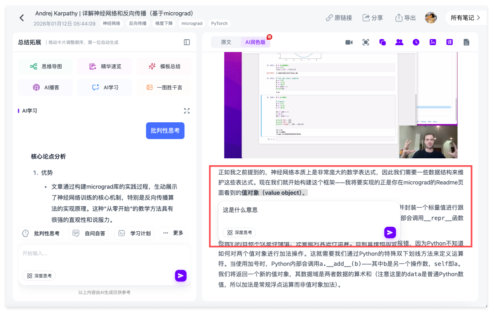The height and width of the screenshot is (313, 493).
Task: Send the popup question with purple arrow
Action: (390, 233)
